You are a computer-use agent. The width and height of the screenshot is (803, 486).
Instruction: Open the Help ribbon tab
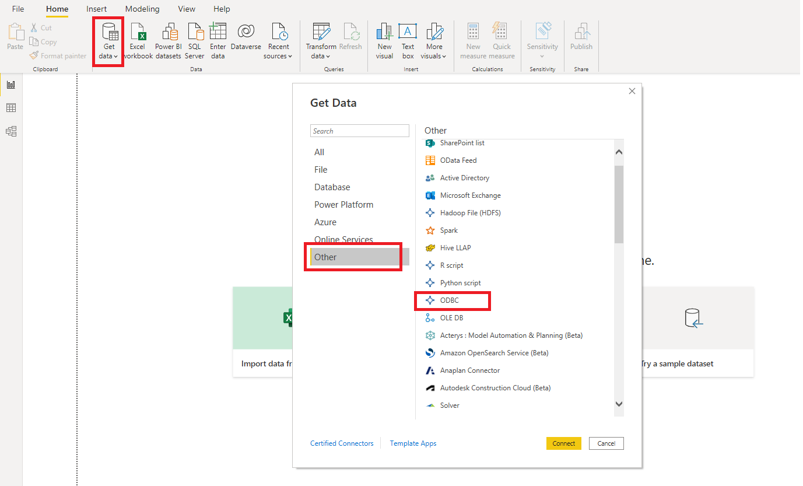[222, 9]
